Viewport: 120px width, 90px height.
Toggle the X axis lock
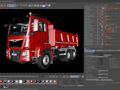point(8,6)
